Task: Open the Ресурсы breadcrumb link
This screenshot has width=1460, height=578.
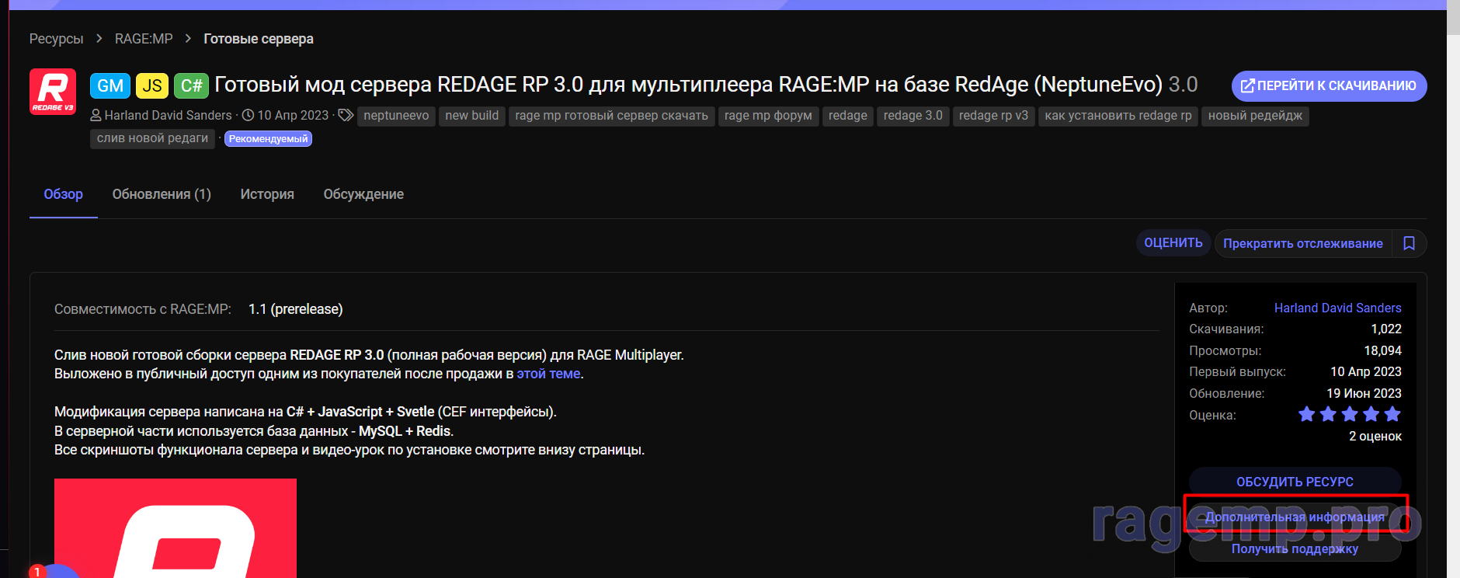Action: [56, 39]
